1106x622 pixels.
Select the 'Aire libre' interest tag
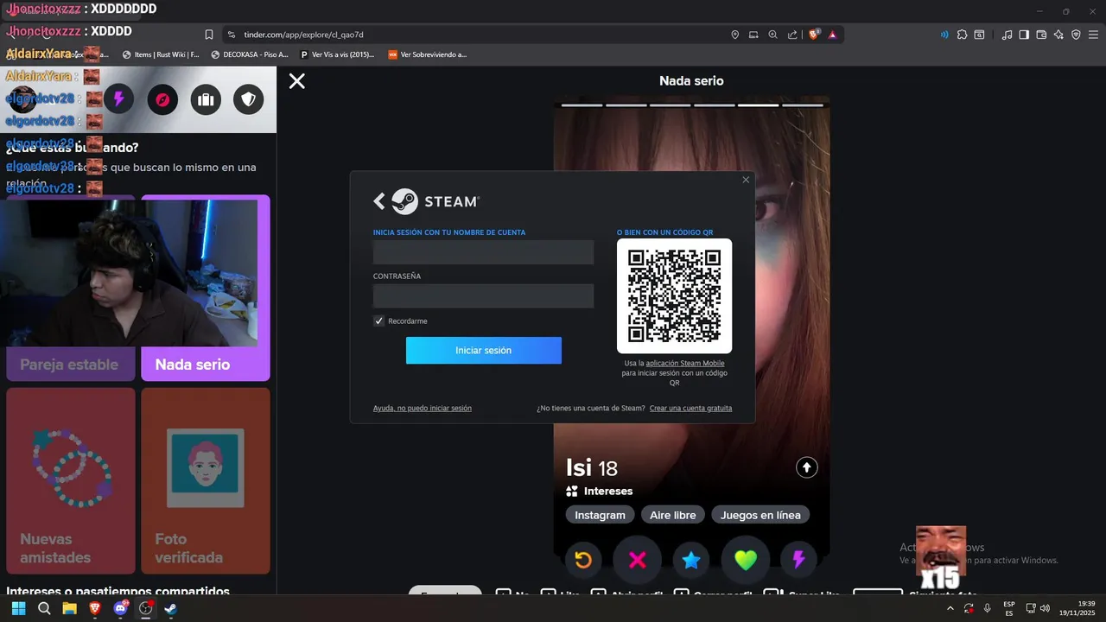click(672, 515)
